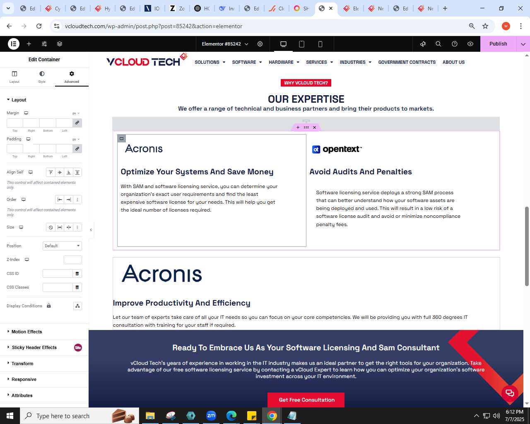This screenshot has width=530, height=424.
Task: Add a container with the handle plus
Action: coord(298,128)
